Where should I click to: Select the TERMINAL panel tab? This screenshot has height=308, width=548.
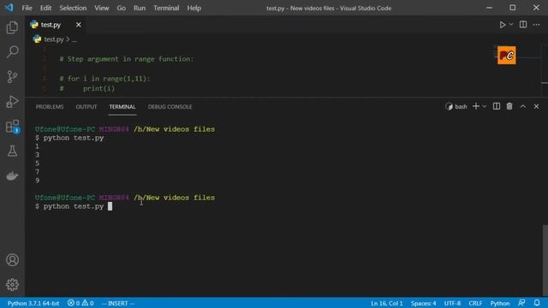pyautogui.click(x=122, y=107)
